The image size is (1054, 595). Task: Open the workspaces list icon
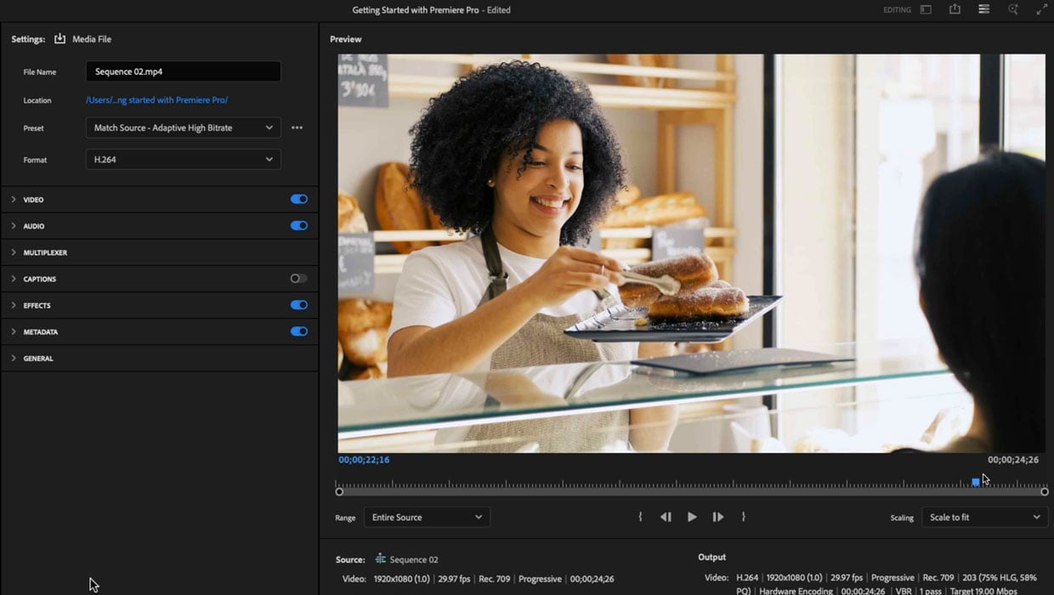click(983, 9)
